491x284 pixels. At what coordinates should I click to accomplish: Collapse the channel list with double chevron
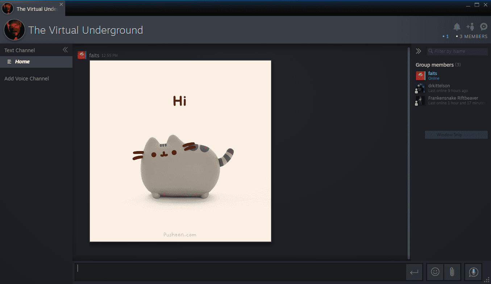tap(65, 50)
